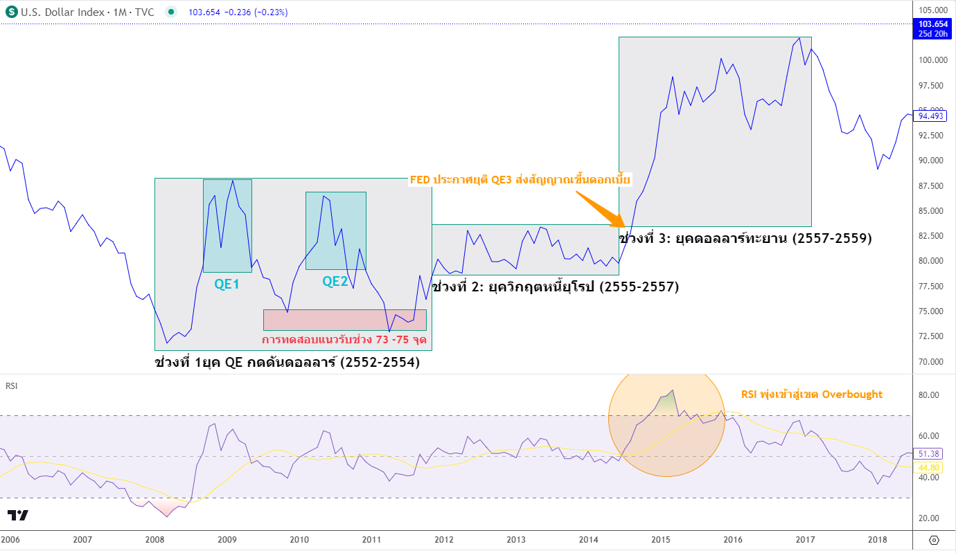Click the 20.00 RSI scale label
This screenshot has height=553, width=956.
click(x=929, y=518)
